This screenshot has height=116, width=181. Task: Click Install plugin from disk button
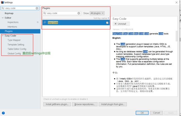click(113, 104)
